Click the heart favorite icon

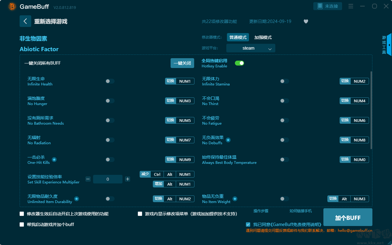tap(306, 21)
